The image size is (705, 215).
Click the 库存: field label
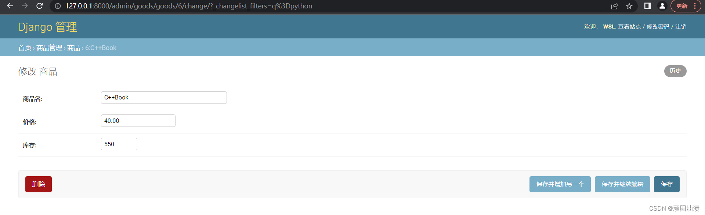tap(30, 145)
